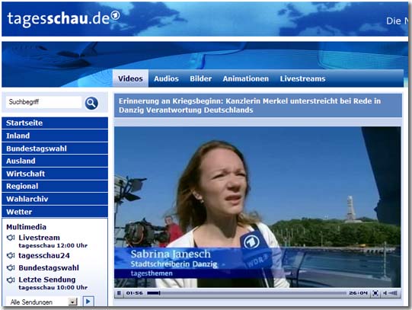Viewport: 412px width, 310px height.
Task: Select the Videos tab
Action: click(x=130, y=78)
